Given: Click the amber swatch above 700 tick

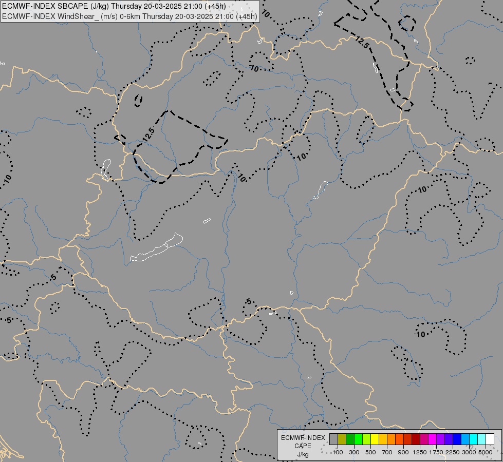Looking at the screenshot, I should point(383,439).
